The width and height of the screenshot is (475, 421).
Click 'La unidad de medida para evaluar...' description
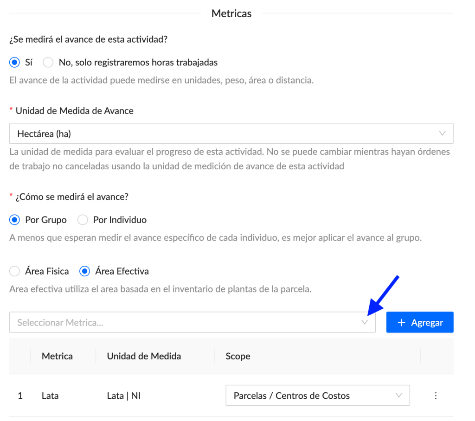pos(230,159)
